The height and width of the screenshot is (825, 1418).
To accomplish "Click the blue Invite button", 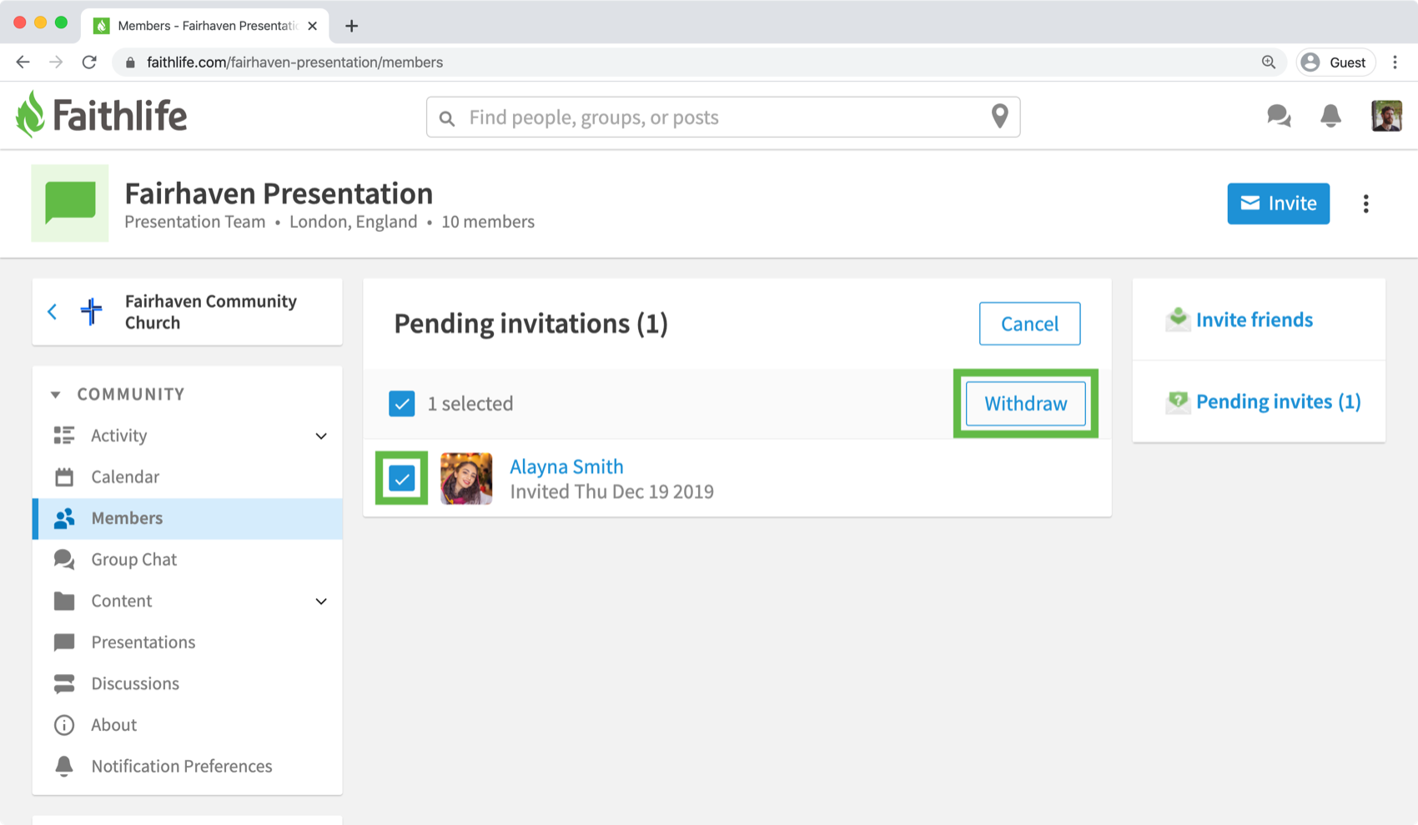I will click(x=1278, y=204).
